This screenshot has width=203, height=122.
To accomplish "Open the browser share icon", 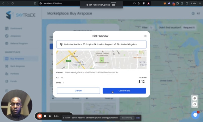I will pos(139,3).
